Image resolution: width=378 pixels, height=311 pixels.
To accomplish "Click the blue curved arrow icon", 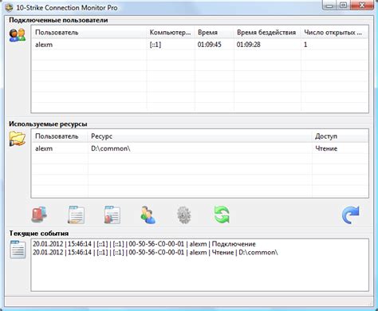I will tap(351, 215).
